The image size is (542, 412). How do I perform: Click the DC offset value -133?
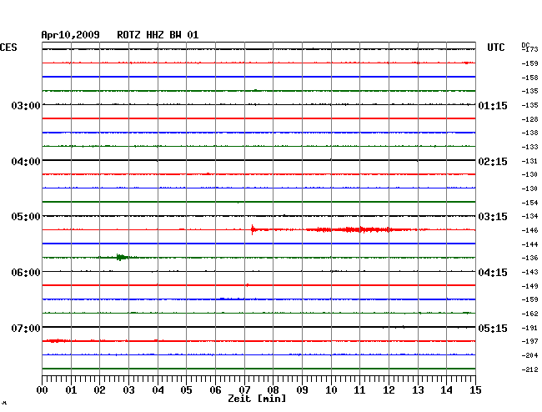point(530,147)
